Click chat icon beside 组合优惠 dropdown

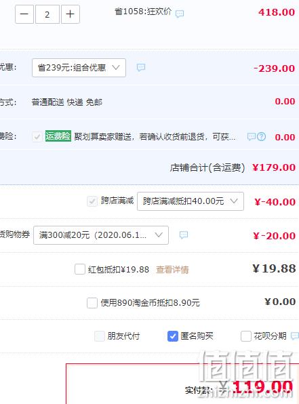141,68
